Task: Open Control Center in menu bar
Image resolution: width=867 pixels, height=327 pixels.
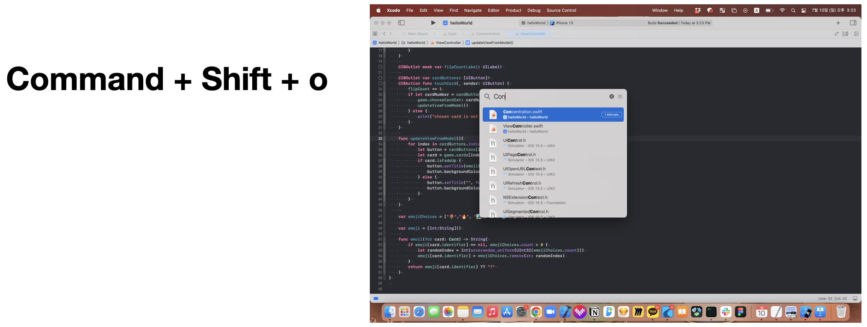Action: point(804,10)
